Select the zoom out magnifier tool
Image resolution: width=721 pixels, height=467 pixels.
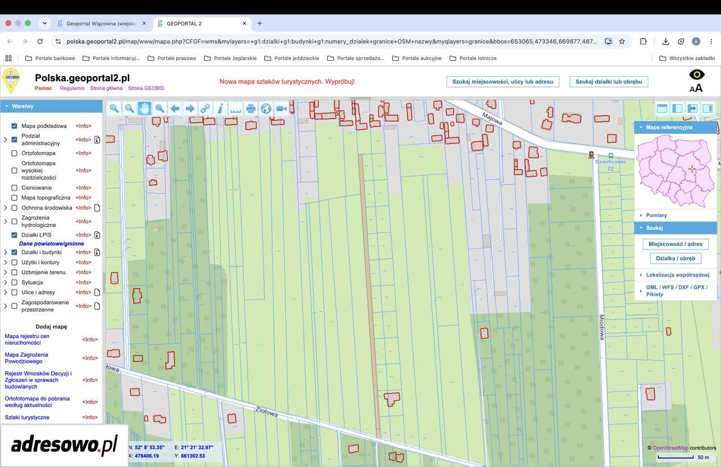[130, 109]
